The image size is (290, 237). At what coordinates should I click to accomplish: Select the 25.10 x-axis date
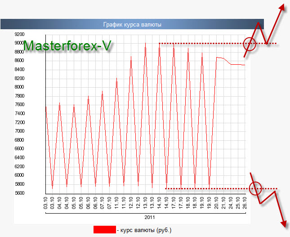point(238,203)
